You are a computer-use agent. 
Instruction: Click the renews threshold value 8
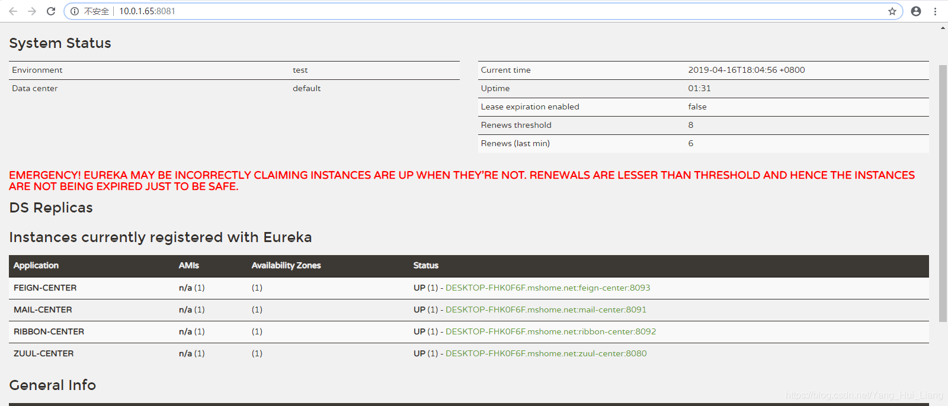(691, 125)
